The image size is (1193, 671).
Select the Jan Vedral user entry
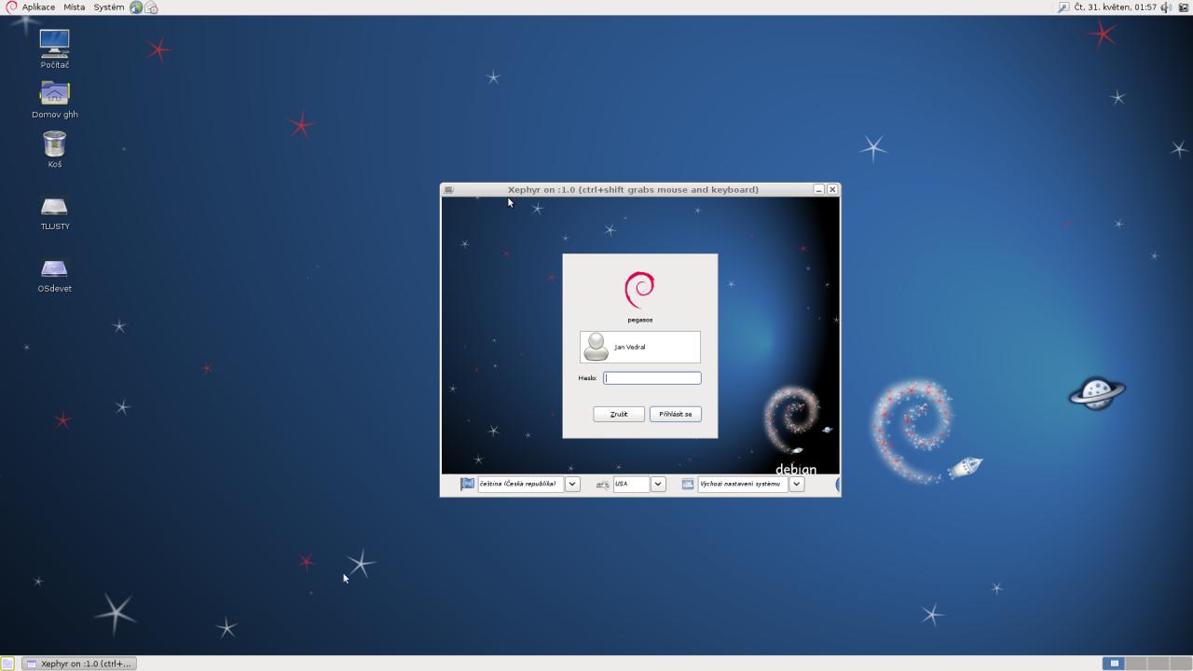640,347
